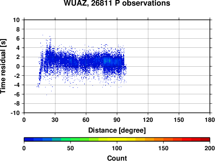The height and width of the screenshot is (161, 215).
Task: Click the Distance [degree] axis label
Action: [x=117, y=130]
